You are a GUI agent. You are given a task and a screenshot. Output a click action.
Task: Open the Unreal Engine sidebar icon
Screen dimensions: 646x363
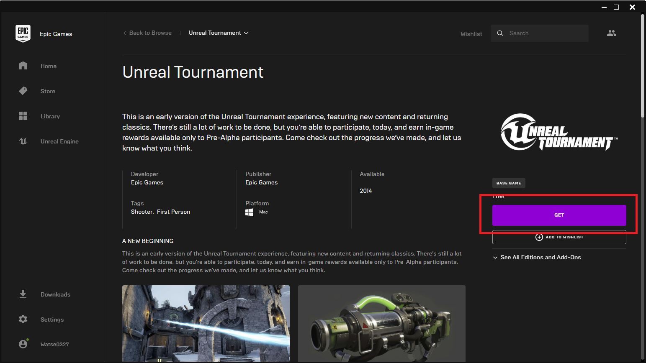(x=23, y=141)
